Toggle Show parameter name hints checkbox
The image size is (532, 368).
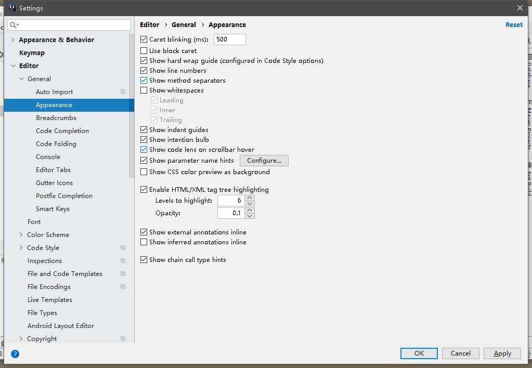144,161
